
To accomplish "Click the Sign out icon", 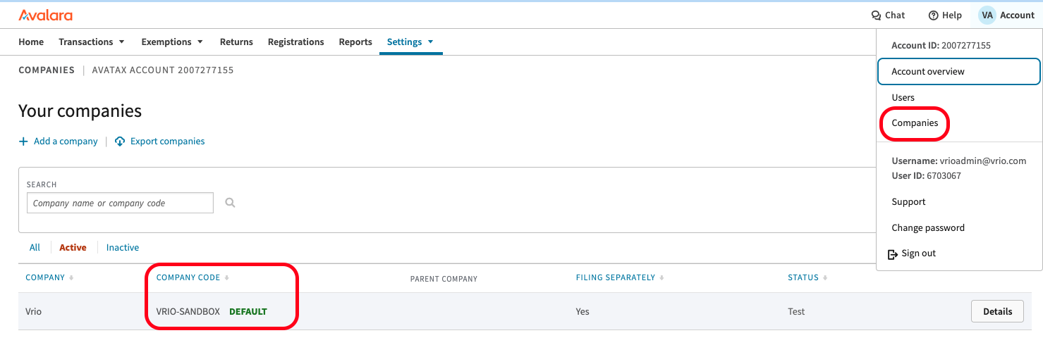I will click(892, 253).
